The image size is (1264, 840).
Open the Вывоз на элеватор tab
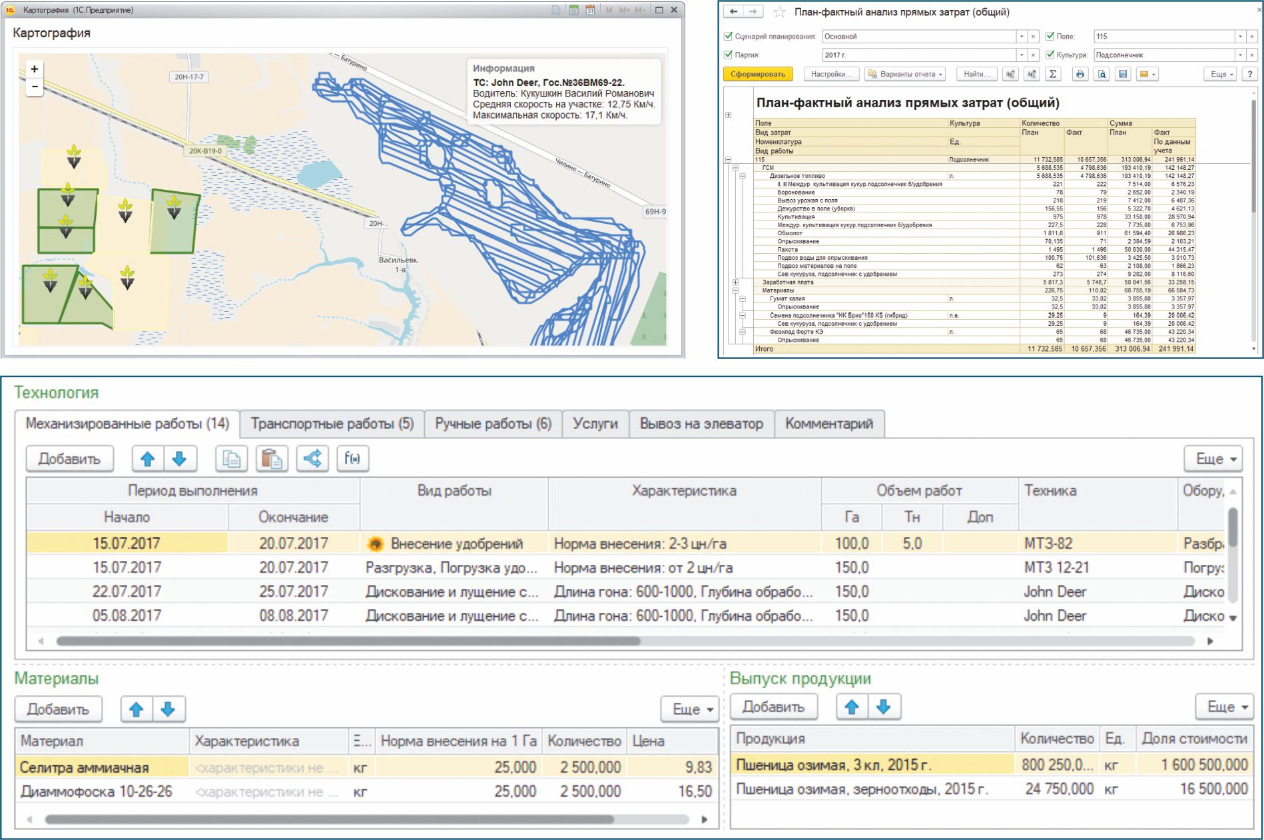coord(701,424)
